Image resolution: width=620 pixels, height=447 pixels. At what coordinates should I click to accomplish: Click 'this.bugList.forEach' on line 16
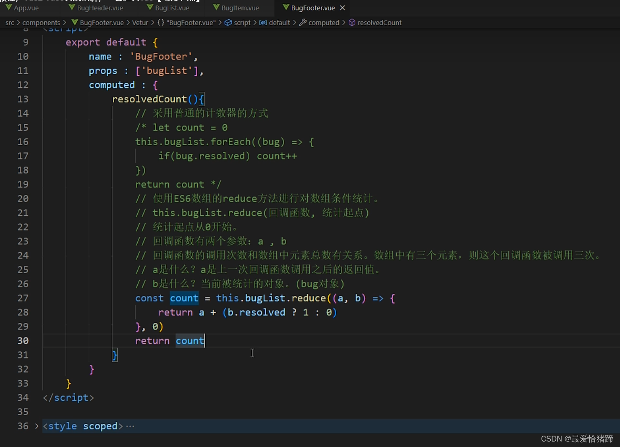click(193, 142)
